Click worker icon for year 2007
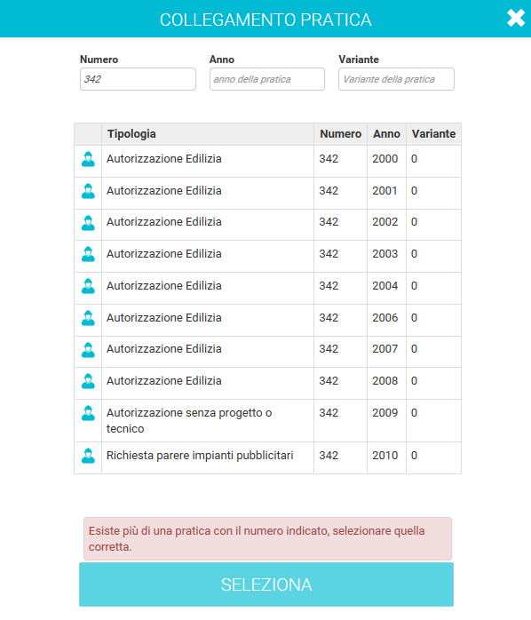The image size is (531, 620). (88, 350)
